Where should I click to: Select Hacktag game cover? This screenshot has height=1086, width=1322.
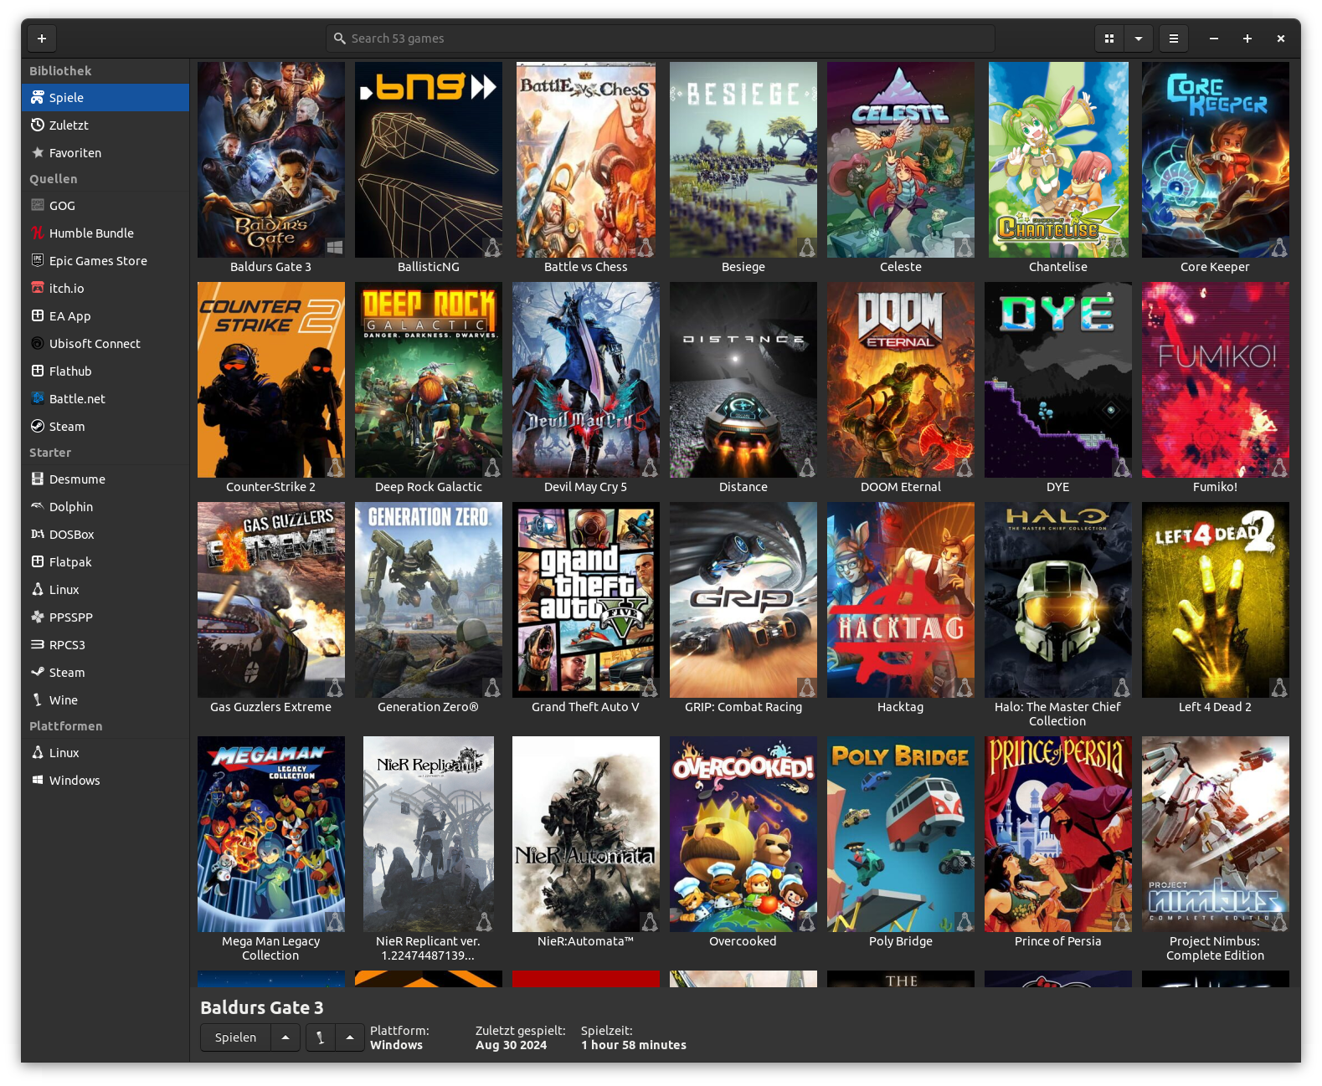[x=901, y=600]
